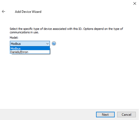Return to previous wizard page via arrow
The height and width of the screenshot is (120, 139).
coord(3,11)
